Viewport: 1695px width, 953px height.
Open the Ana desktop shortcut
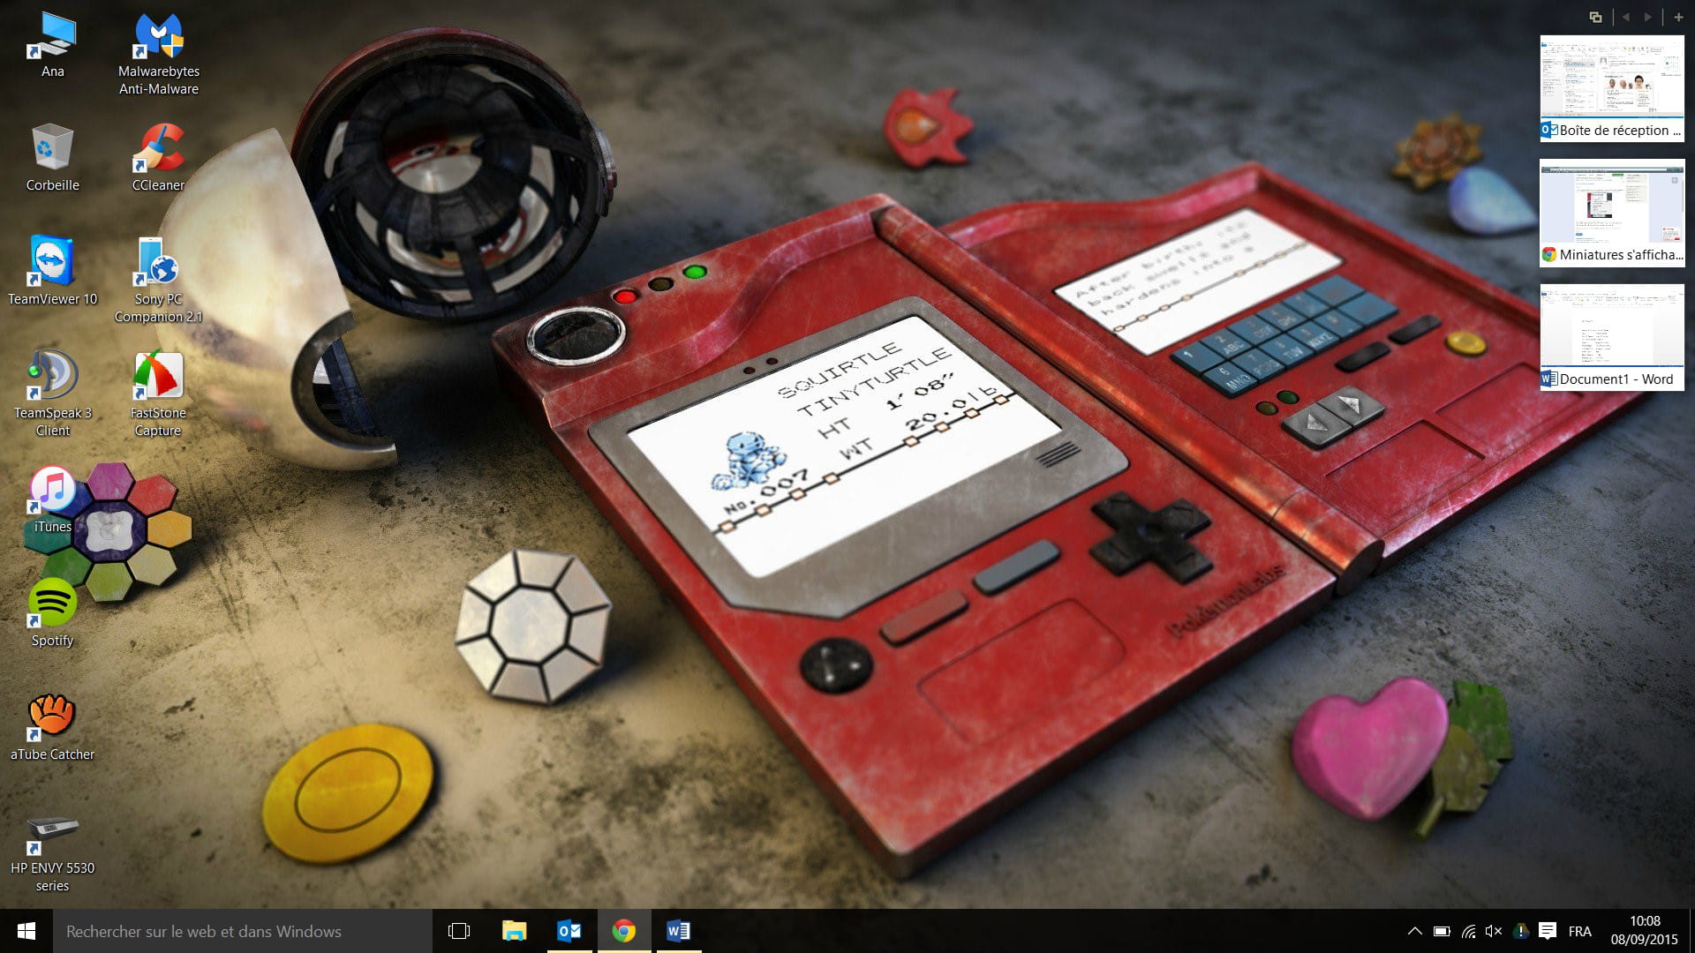[52, 44]
